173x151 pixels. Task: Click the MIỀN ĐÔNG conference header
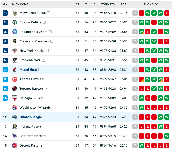tap(20, 4)
